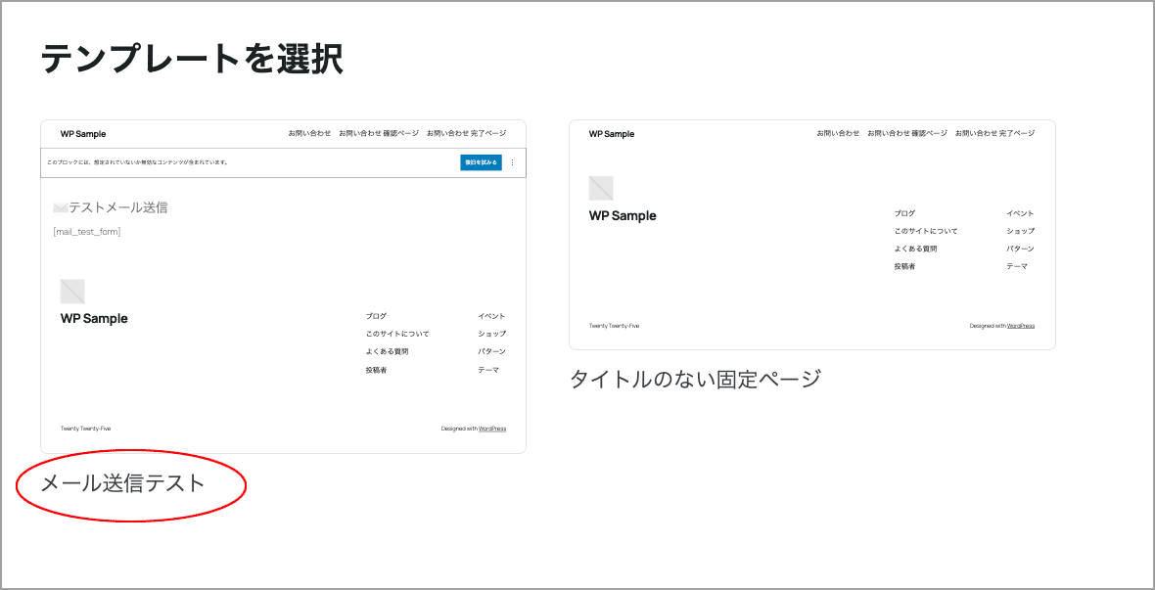This screenshot has height=590, width=1155.
Task: Click large WP Sample title in right template body
Action: click(623, 216)
